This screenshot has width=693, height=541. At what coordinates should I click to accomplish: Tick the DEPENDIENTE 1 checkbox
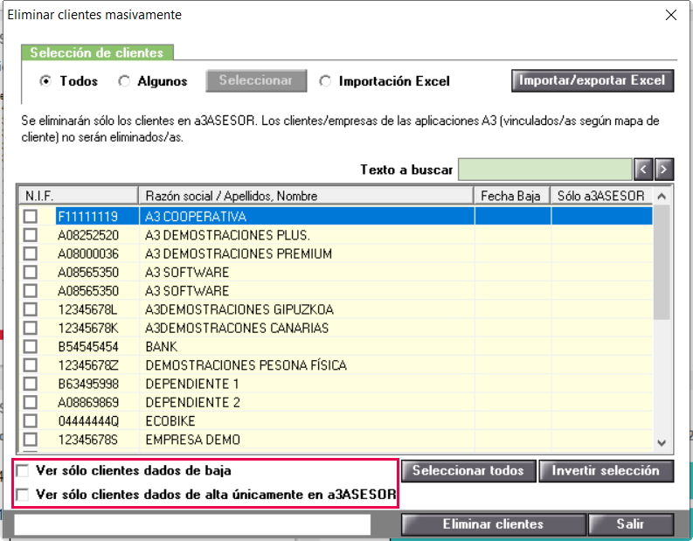click(31, 384)
